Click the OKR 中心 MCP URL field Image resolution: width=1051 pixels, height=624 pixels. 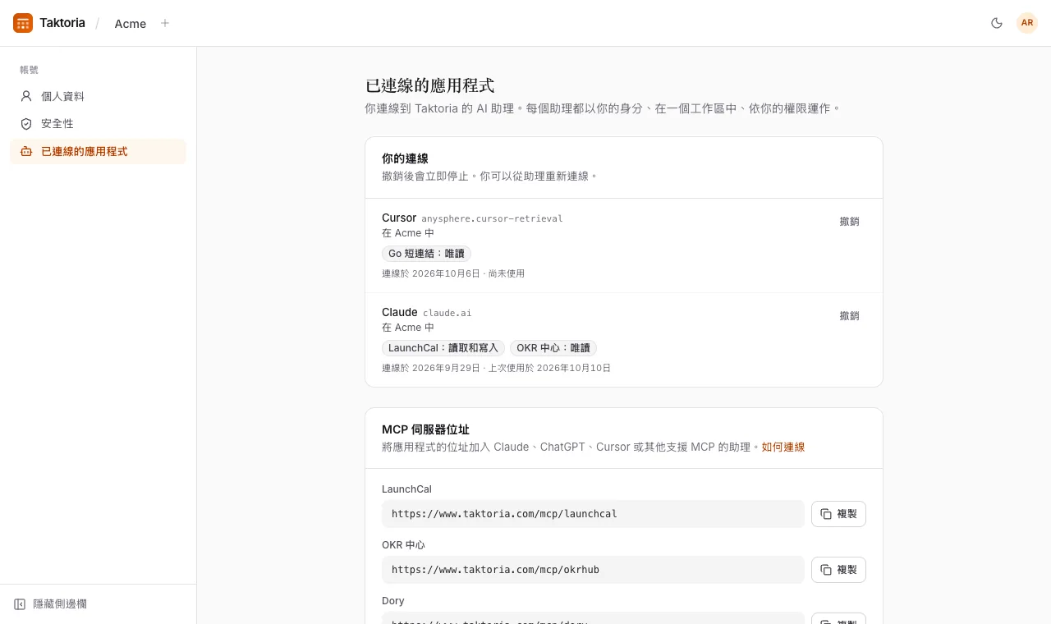click(x=593, y=570)
